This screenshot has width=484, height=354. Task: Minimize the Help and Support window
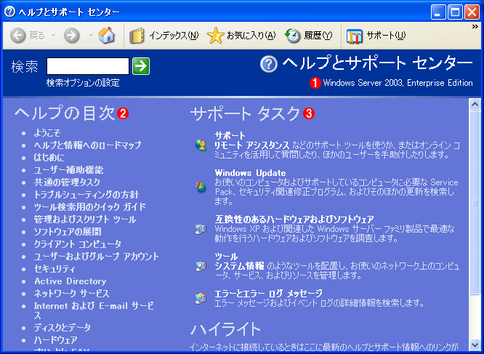(438, 12)
